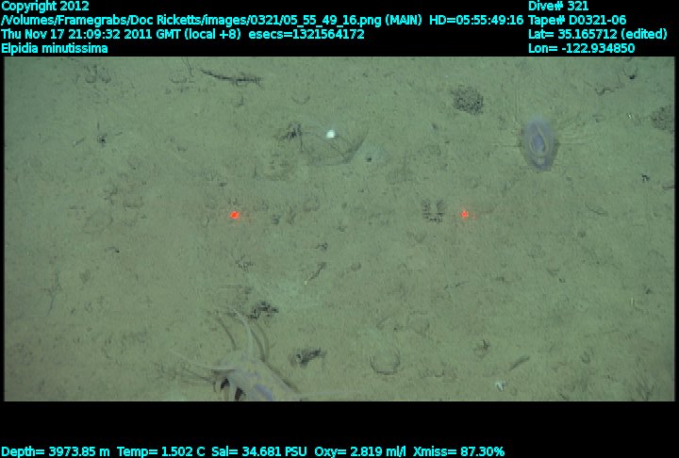This screenshot has width=679, height=458.
Task: Click the Temp= 1.502 C reading
Action: 160,451
